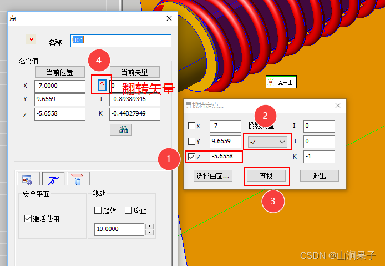The height and width of the screenshot is (266, 385).
Task: Click the nominal Z field -5.6558
Action: click(x=60, y=114)
